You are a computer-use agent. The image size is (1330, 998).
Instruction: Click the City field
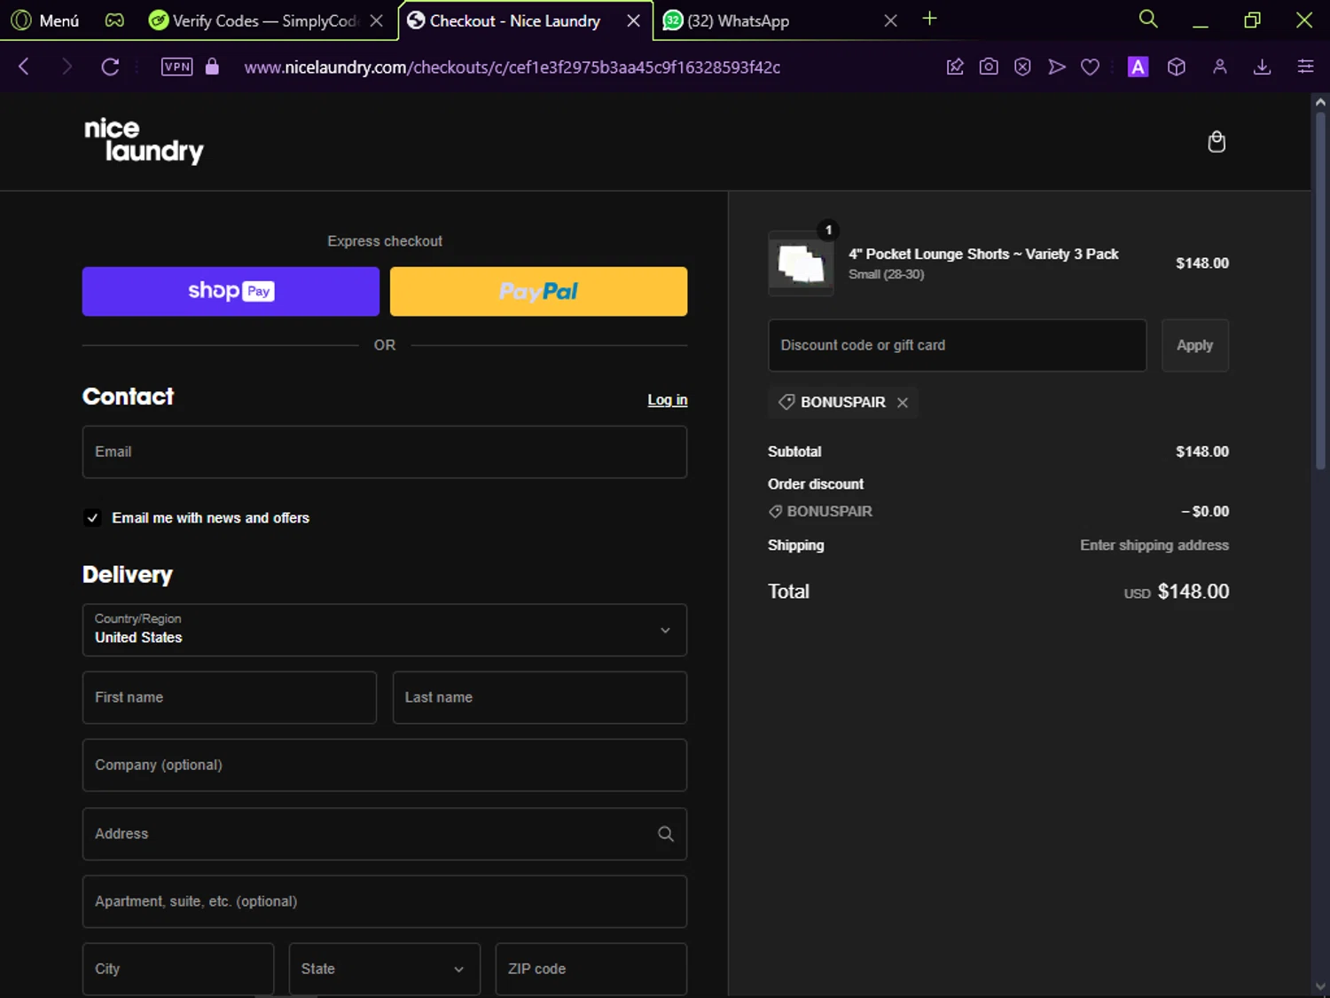[178, 969]
